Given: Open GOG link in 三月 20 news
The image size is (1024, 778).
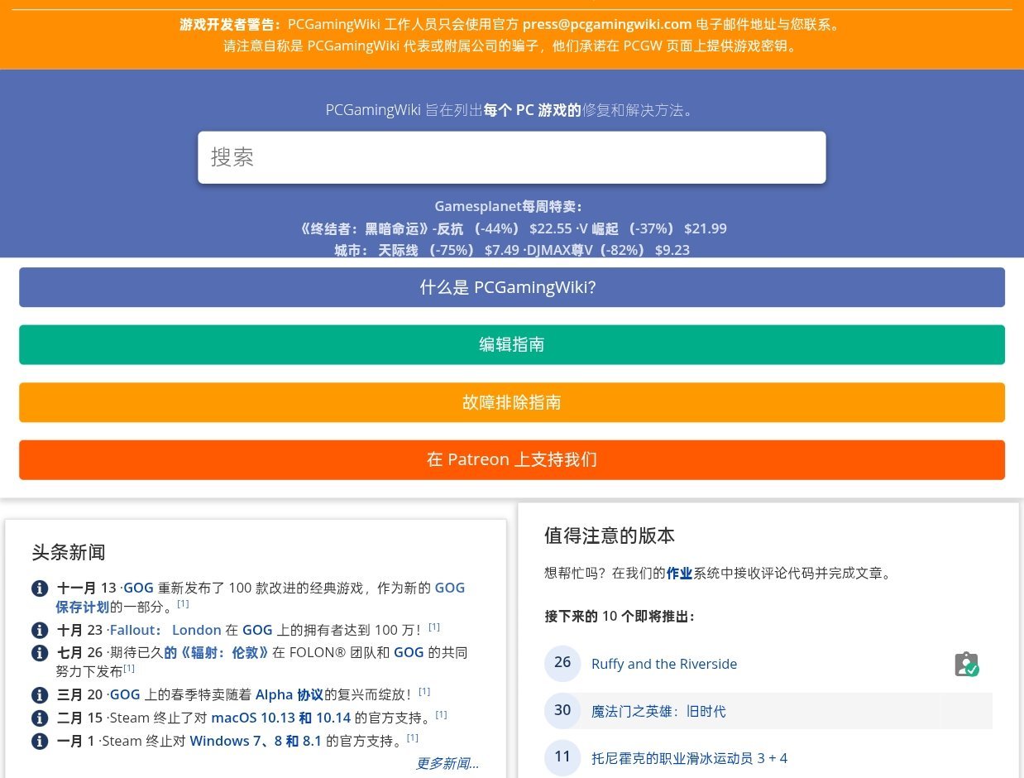Looking at the screenshot, I should pyautogui.click(x=125, y=694).
